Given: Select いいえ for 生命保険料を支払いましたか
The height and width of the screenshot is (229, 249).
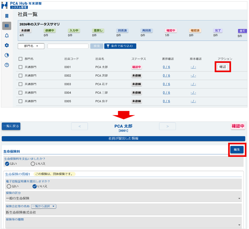Looking at the screenshot, I should [33, 164].
